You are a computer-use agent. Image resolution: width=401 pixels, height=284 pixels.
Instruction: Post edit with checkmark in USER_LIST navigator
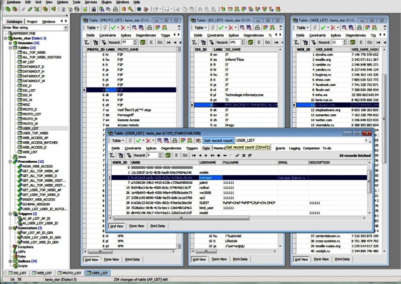[x=237, y=155]
